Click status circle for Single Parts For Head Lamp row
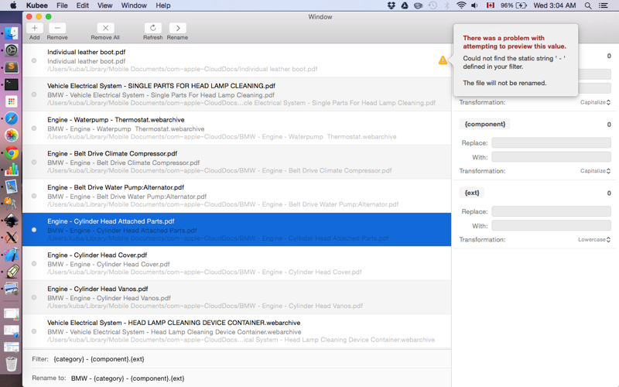Viewport: 619px width, 387px height. click(34, 94)
